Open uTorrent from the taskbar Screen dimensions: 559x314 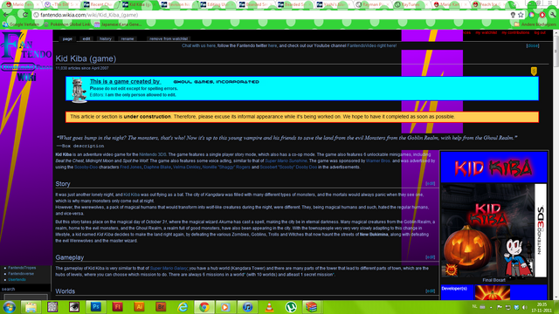[291, 307]
